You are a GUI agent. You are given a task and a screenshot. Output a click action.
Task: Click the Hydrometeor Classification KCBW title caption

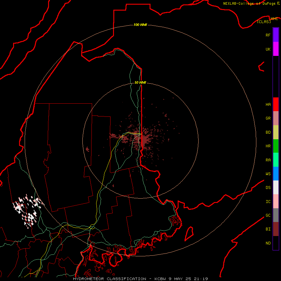[140, 279]
